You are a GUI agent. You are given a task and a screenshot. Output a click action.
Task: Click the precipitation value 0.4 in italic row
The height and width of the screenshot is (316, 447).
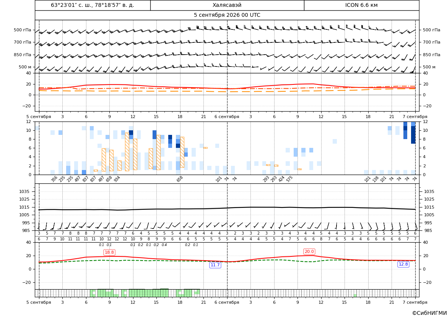[164, 245]
